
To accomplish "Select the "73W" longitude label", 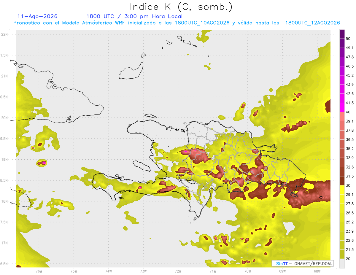I will [x=143, y=271].
